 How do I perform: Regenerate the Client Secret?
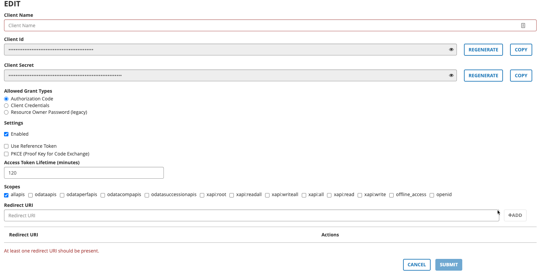(x=483, y=76)
